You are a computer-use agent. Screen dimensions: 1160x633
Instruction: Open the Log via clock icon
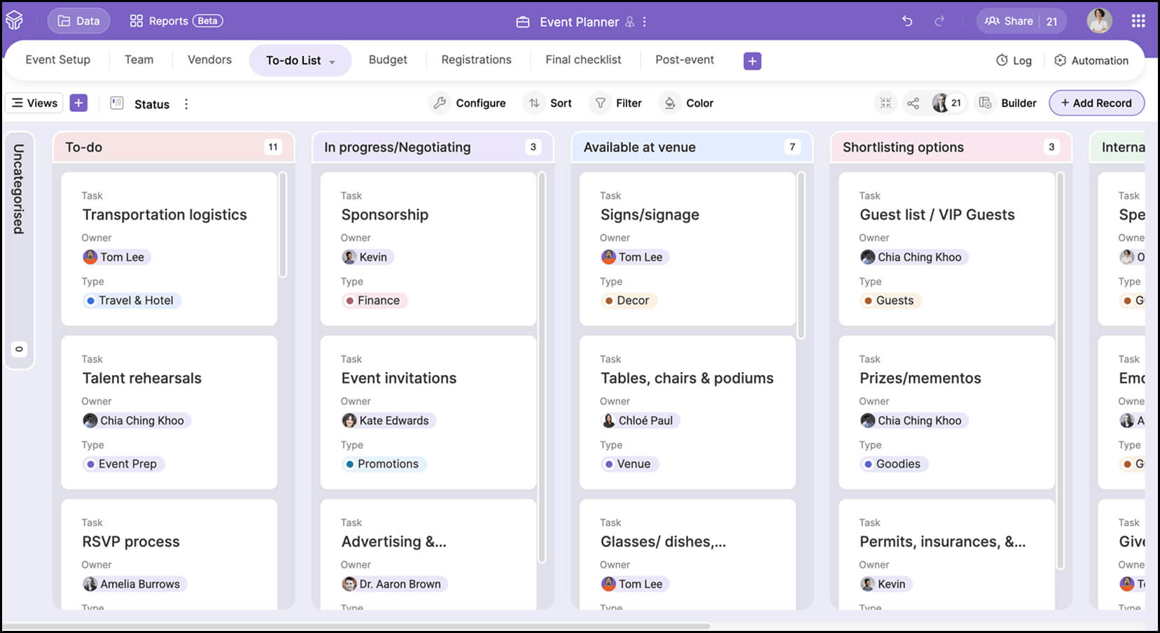tap(1013, 60)
